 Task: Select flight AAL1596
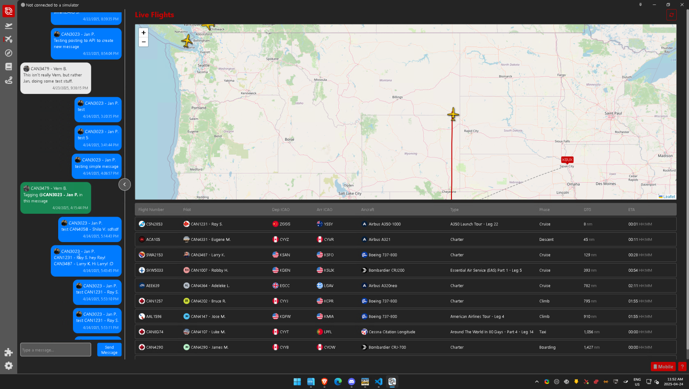(406, 316)
